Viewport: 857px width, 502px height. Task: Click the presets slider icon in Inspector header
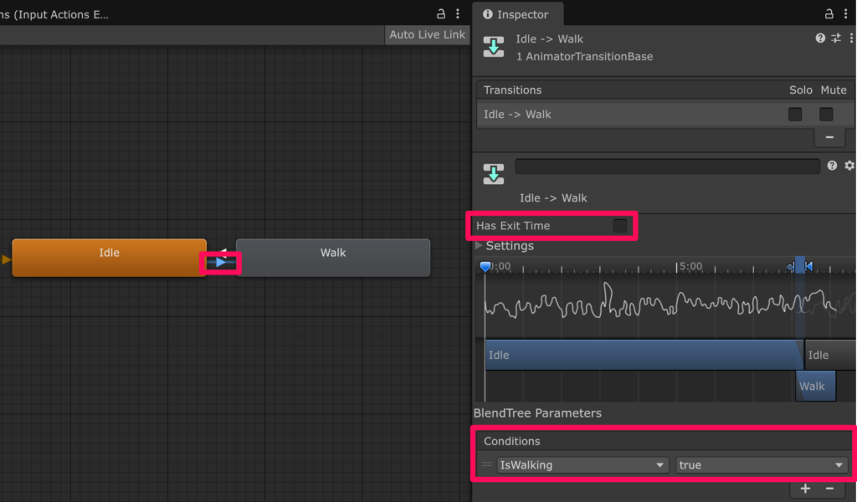pyautogui.click(x=835, y=38)
